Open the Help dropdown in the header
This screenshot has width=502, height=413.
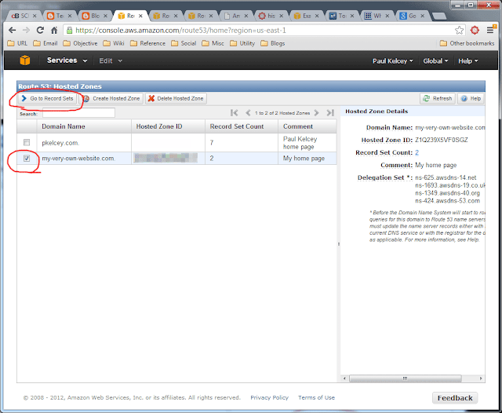(x=468, y=61)
